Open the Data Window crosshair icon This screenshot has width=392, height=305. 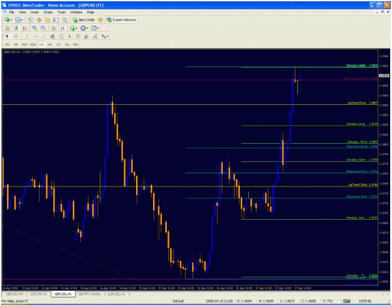[x=39, y=19]
